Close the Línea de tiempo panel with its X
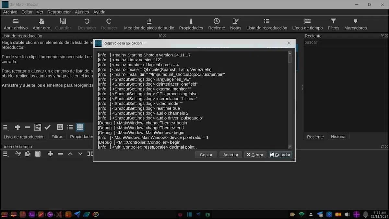Image resolution: width=389 pixels, height=219 pixels. tap(386, 146)
